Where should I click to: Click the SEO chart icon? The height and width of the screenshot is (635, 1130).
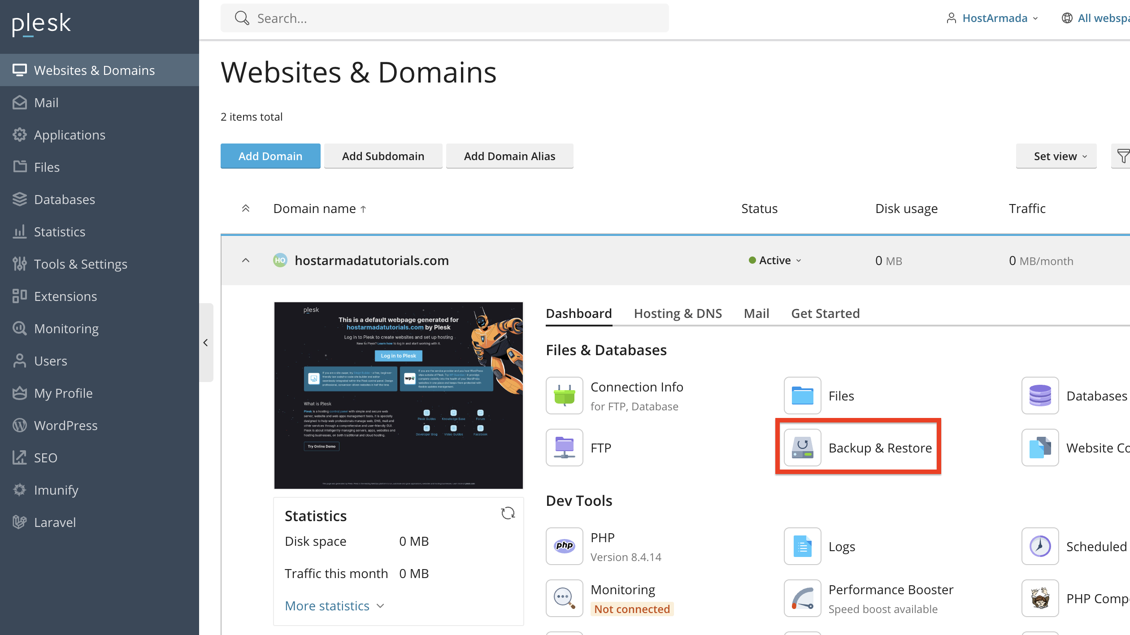click(20, 457)
